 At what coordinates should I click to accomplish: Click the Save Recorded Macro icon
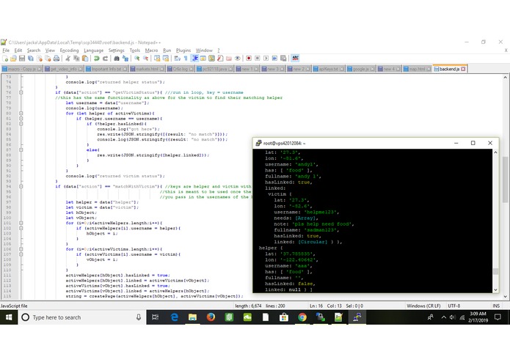coord(283,59)
